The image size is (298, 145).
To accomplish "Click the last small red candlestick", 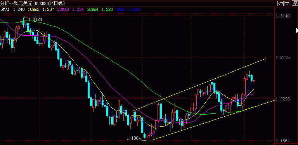I will coord(254,81).
